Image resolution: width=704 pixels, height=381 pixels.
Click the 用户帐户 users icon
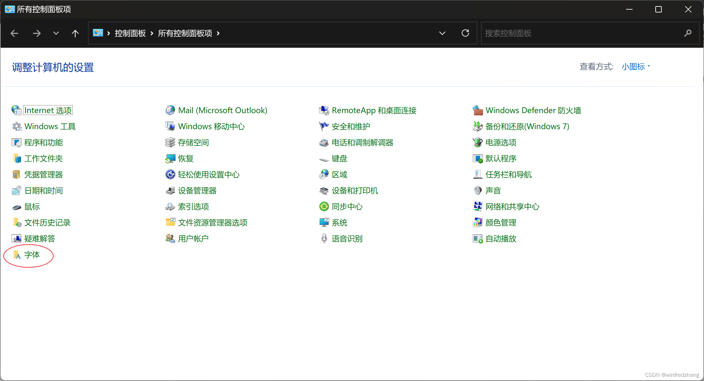[170, 239]
